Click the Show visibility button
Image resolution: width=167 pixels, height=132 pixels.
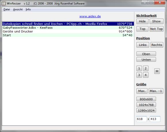pyautogui.click(x=156, y=21)
